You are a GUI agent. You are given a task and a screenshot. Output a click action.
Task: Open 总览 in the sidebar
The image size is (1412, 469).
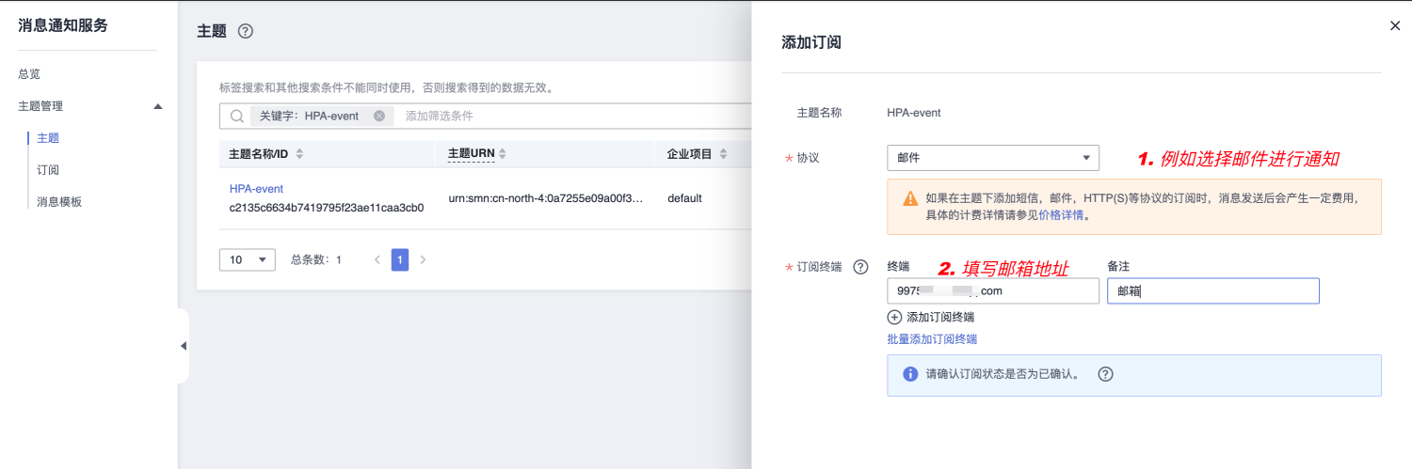tap(29, 74)
